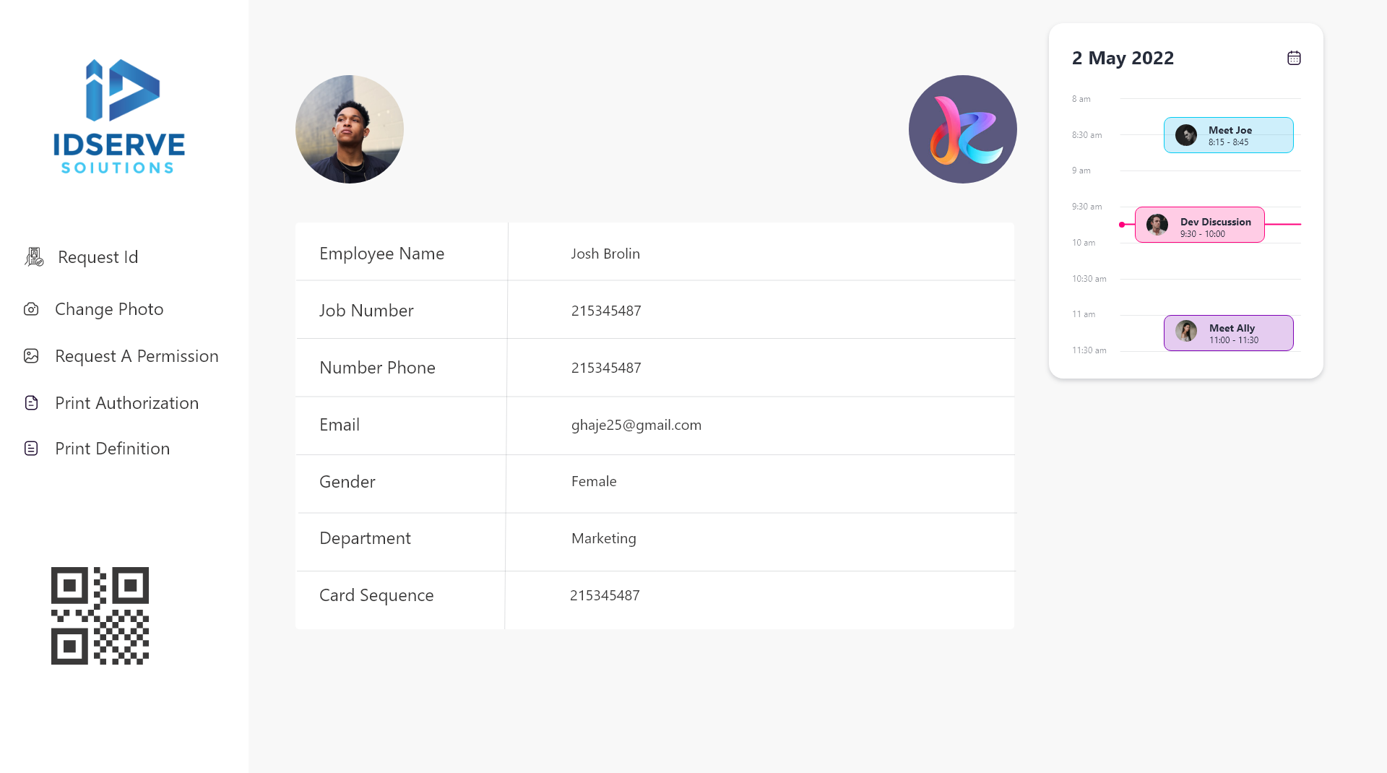1387x773 pixels.
Task: Click the Print Authorization link
Action: click(126, 403)
